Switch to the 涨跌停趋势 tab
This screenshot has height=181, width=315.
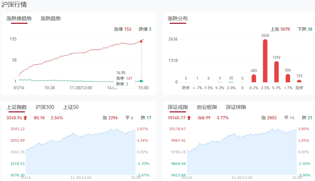click(x=19, y=18)
